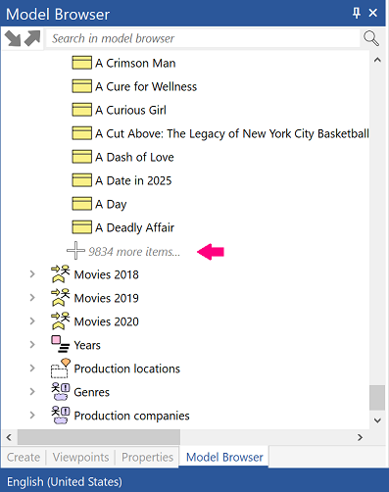Screen dimensions: 389x492
Task: Click the Movies 2020 viewpoint icon
Action: (61, 321)
